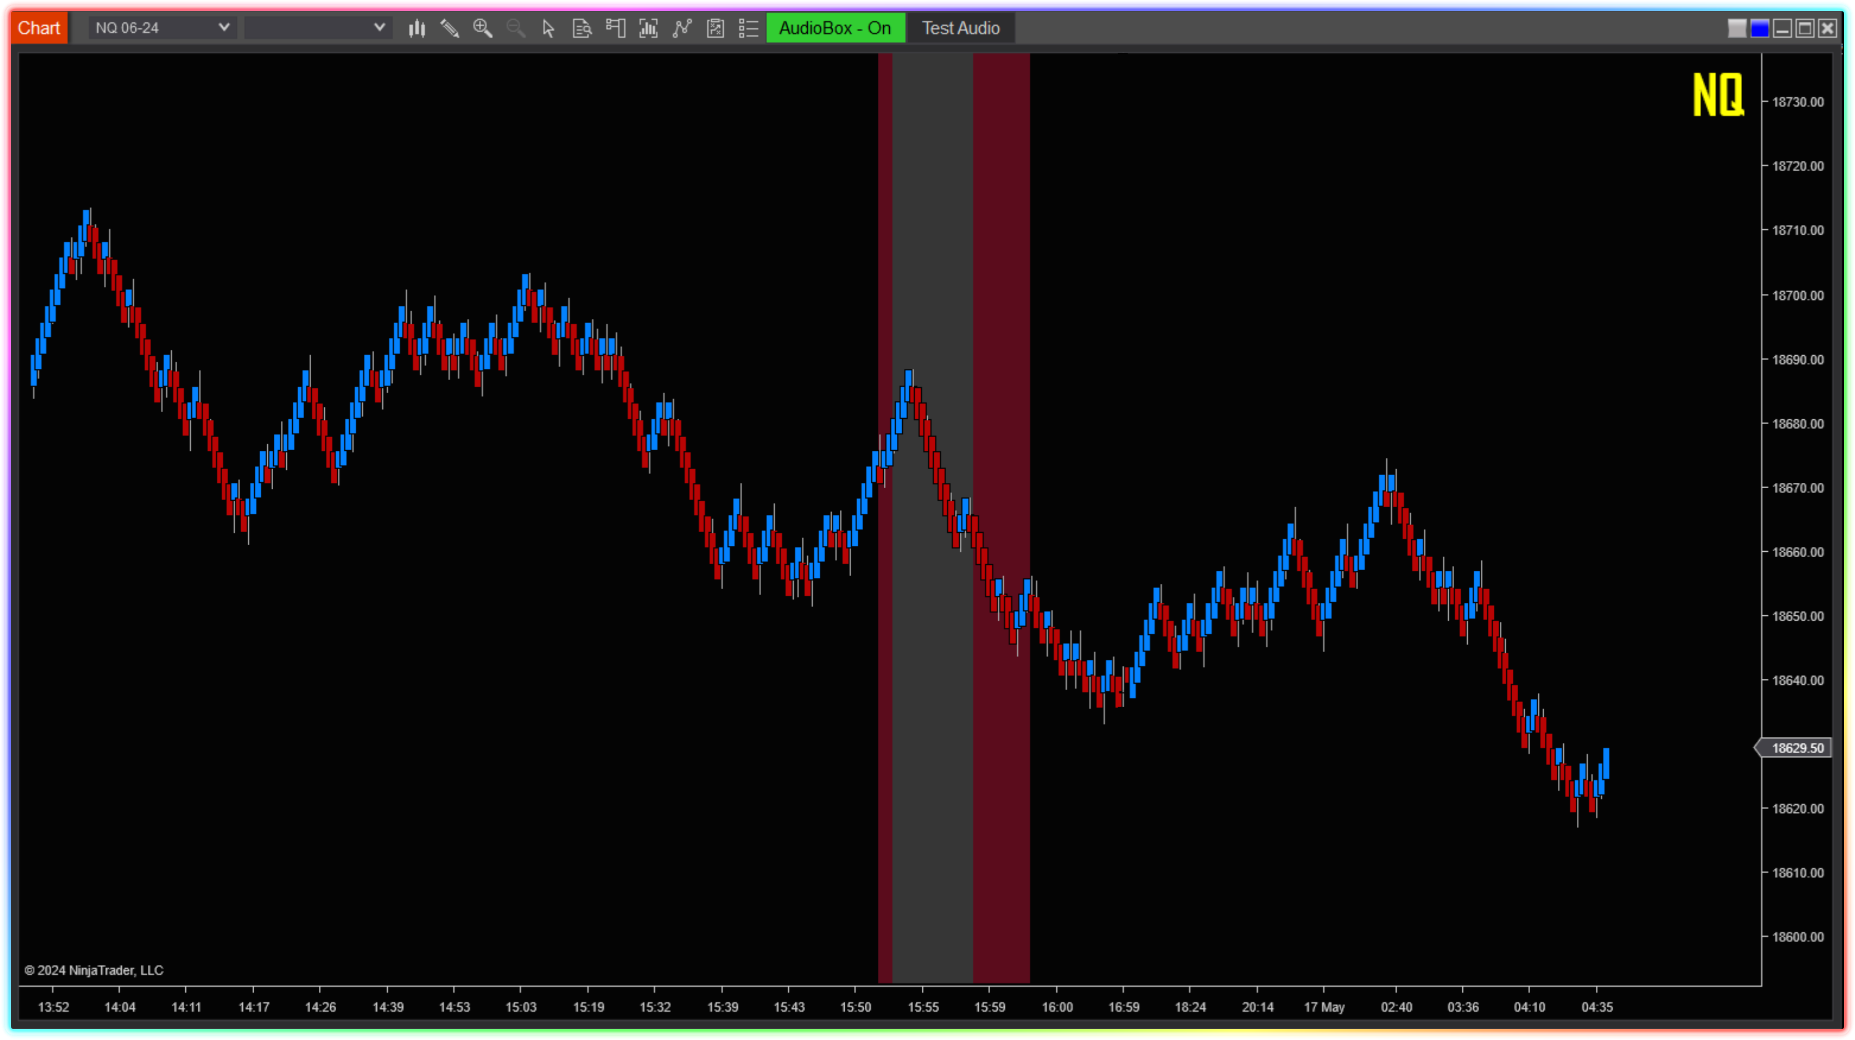Expand the empty interval dropdown
Screen dimensions: 1855x1040
(318, 28)
